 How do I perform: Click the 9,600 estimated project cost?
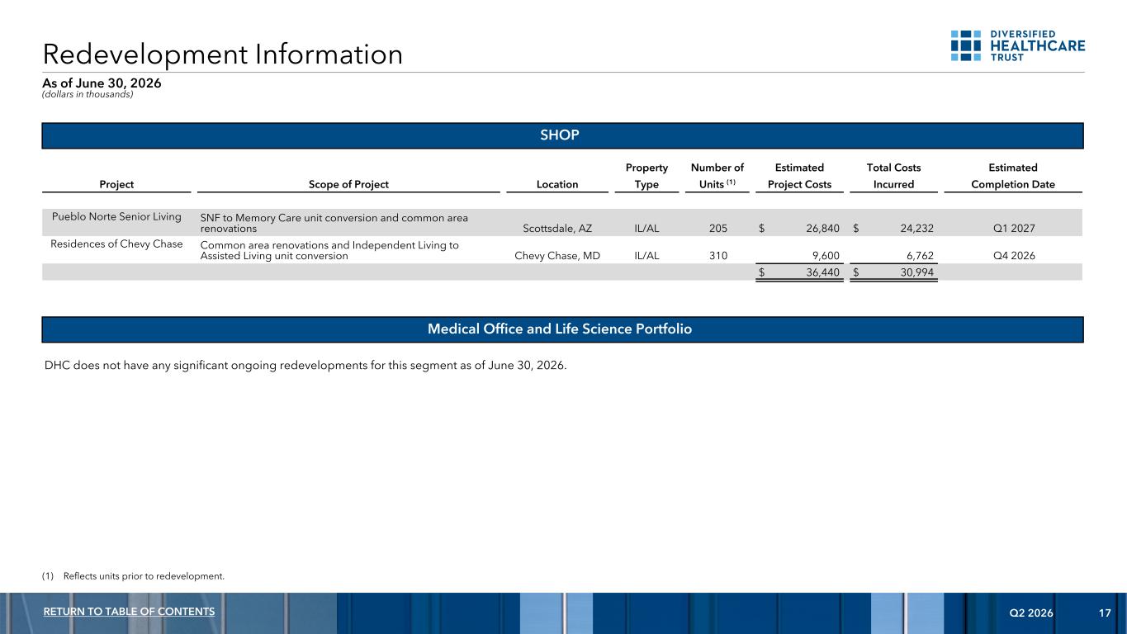[x=826, y=256]
